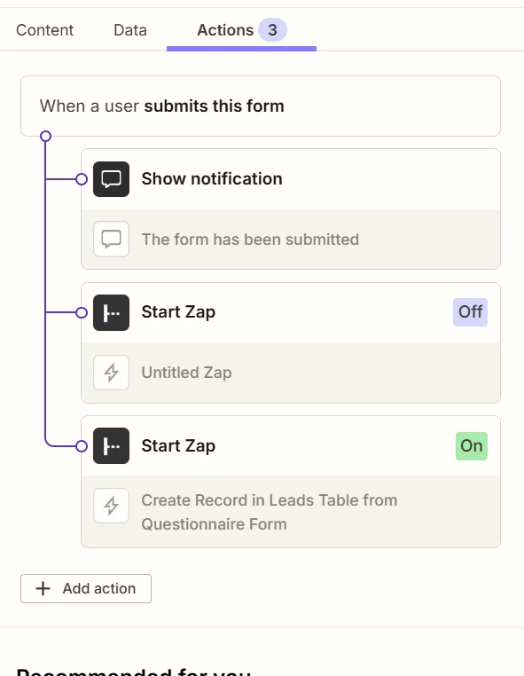Click the Actions count badge showing 3
The image size is (524, 676).
click(x=272, y=30)
